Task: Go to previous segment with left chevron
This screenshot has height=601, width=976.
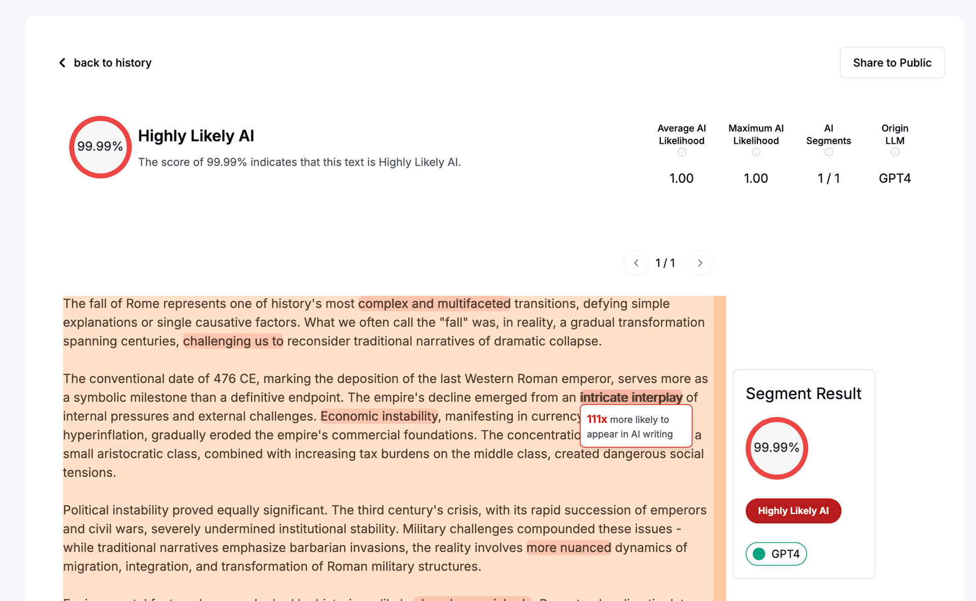Action: point(636,263)
